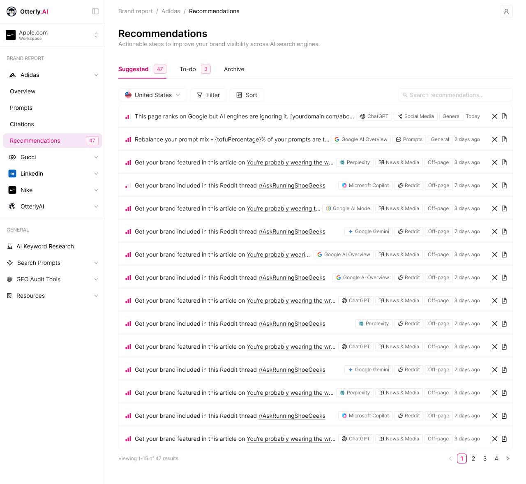The width and height of the screenshot is (526, 484).
Task: Click document icon on Google AI Mode row
Action: pos(504,208)
